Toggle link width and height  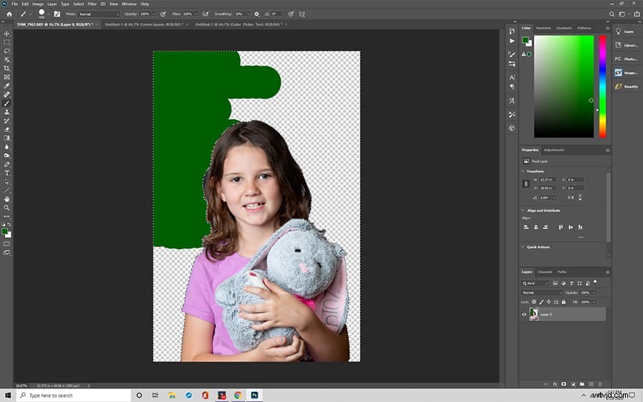526,184
